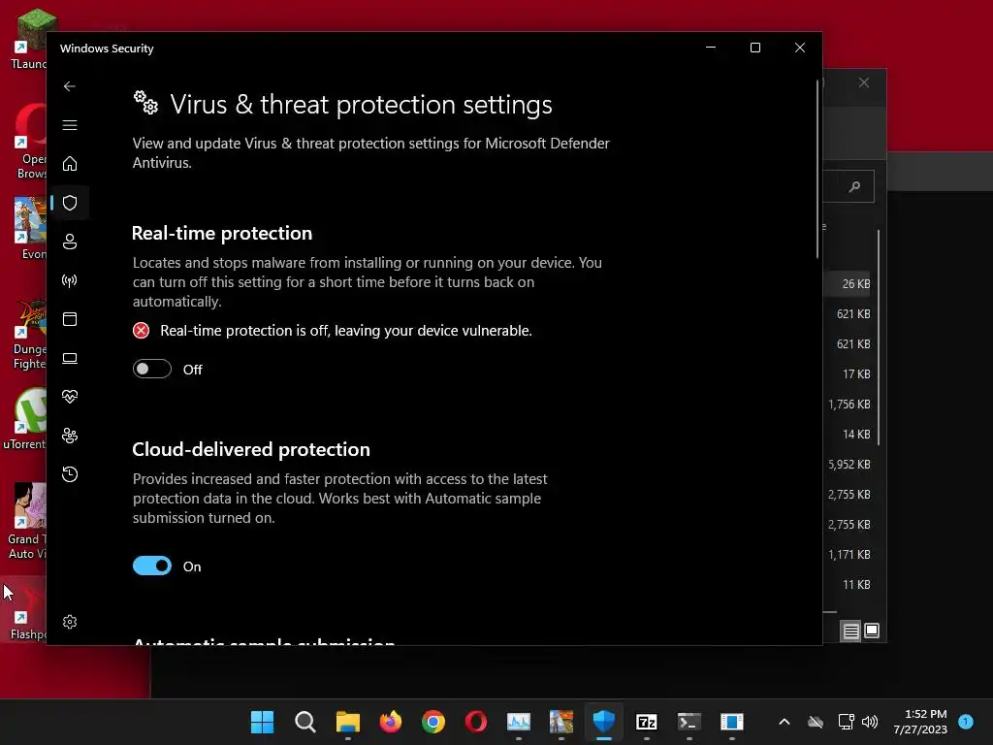
Task: Select the 5,952 KB file row in Explorer
Action: click(x=849, y=465)
